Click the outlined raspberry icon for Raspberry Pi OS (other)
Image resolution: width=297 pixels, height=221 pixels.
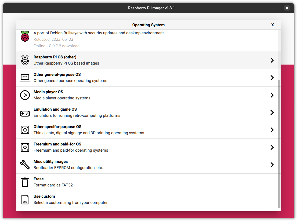(x=25, y=60)
